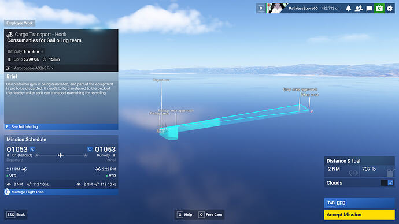Image resolution: width=399 pixels, height=224 pixels.
Task: Click departure sun weather icon at 2:11 PM
Action: [x=24, y=169]
